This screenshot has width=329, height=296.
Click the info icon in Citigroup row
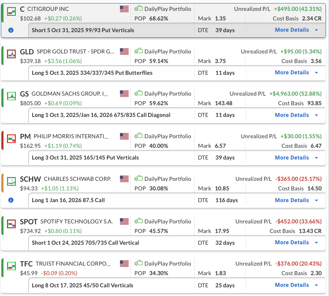11,30
